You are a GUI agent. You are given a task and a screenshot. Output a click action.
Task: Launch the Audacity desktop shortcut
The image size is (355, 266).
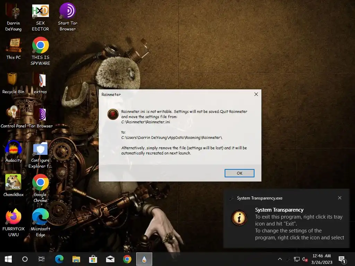(14, 152)
